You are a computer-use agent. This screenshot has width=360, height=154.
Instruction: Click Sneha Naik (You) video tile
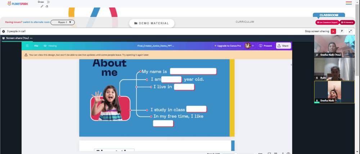(334, 46)
